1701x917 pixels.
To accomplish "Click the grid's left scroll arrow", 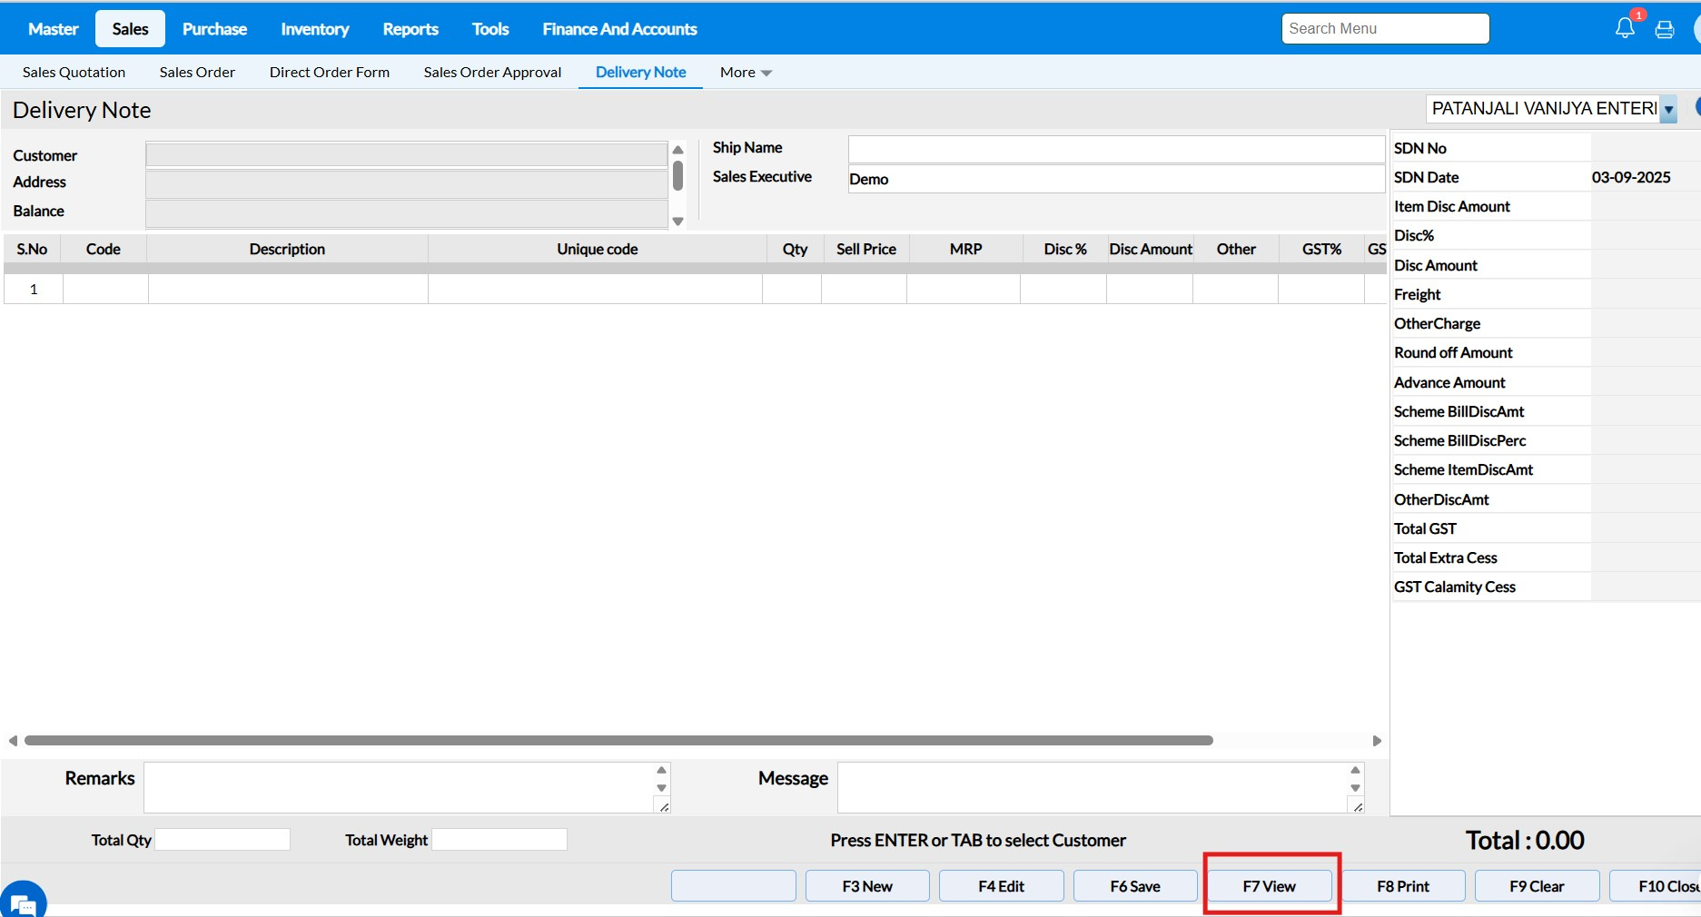I will pyautogui.click(x=13, y=741).
